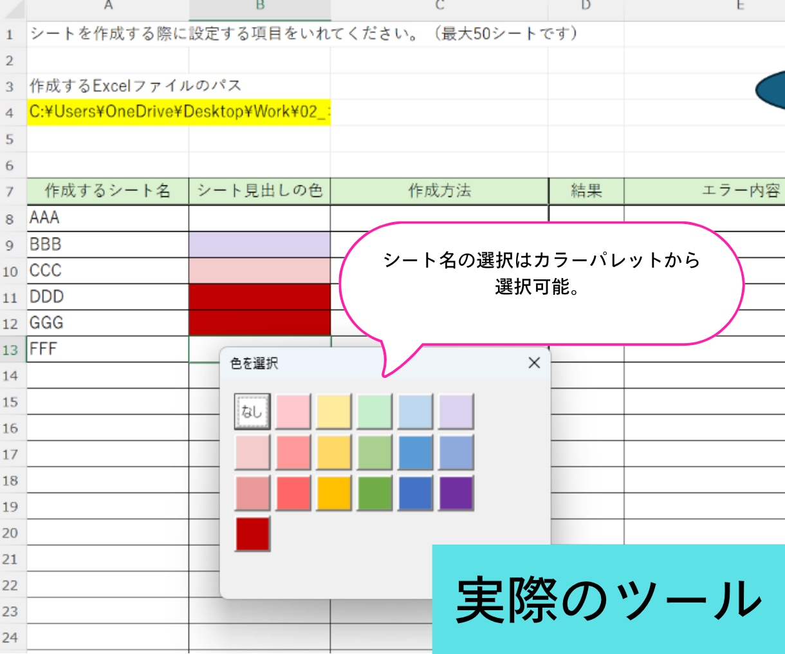
Task: Pick the pale yellow swatch in top palette row
Action: [334, 411]
